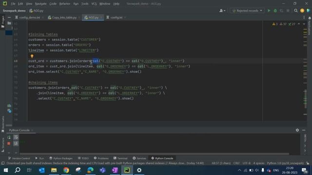Open File Explorer from the taskbar

[x=54, y=170]
